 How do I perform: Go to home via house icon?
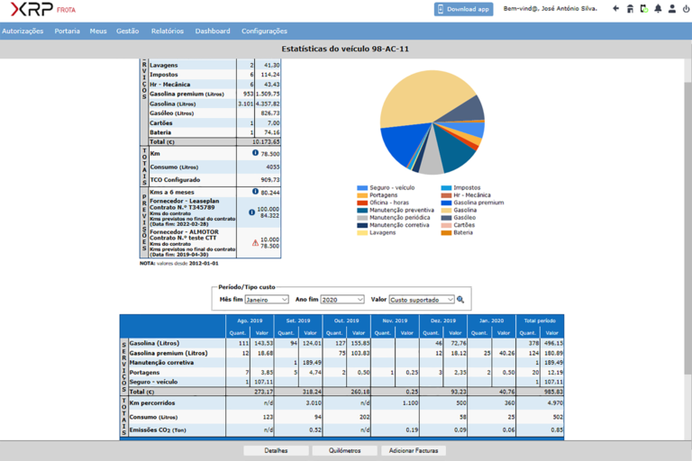[x=629, y=9]
